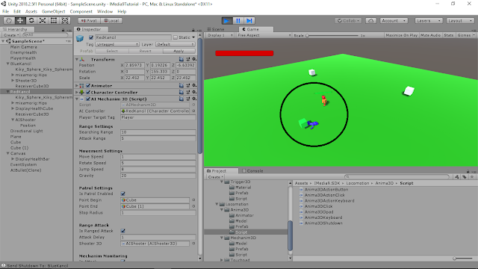Select the Hand tool in toolbar
This screenshot has height=269, width=478.
(9, 20)
